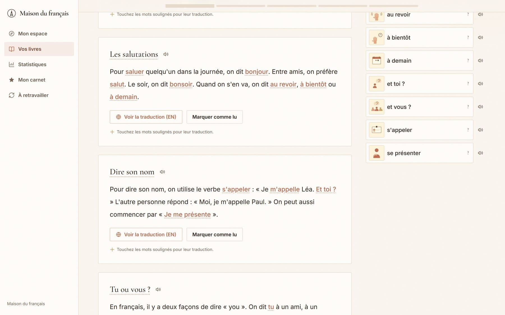The width and height of the screenshot is (505, 315).
Task: Open the se présenter person card thumbnail
Action: (x=377, y=153)
